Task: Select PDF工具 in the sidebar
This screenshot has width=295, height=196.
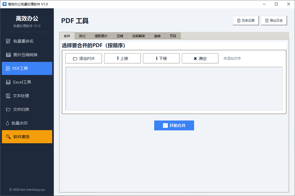Action: coord(27,69)
